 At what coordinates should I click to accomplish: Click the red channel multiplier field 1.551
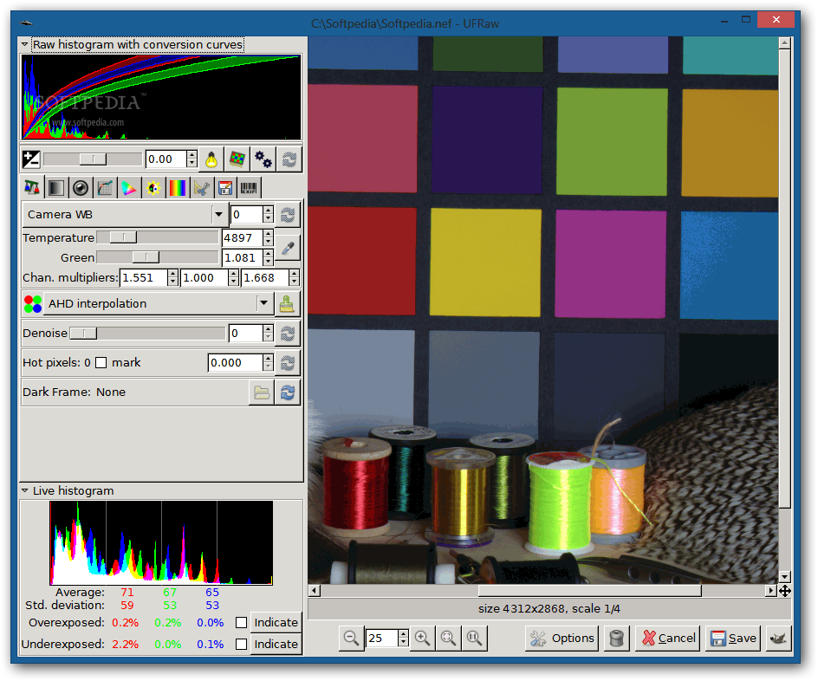click(144, 278)
